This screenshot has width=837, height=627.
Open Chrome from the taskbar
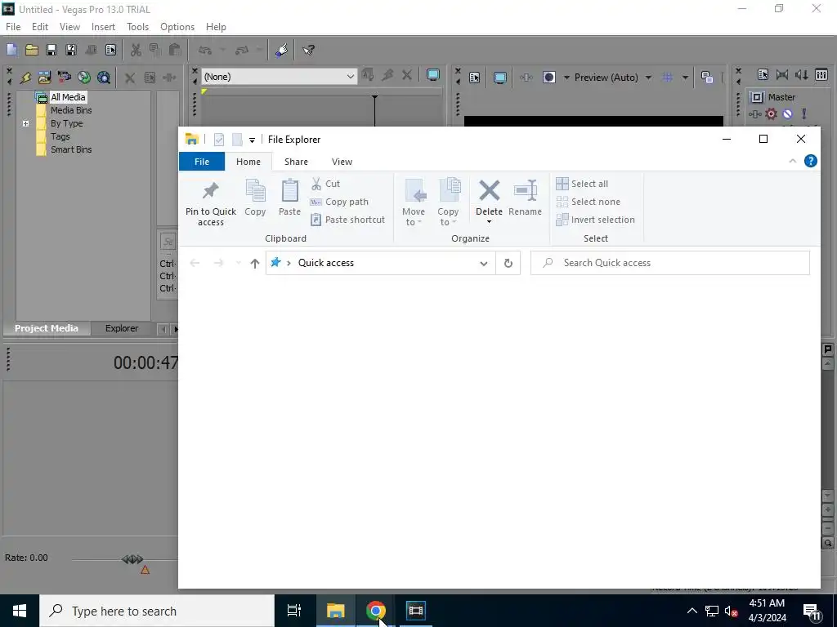click(376, 611)
